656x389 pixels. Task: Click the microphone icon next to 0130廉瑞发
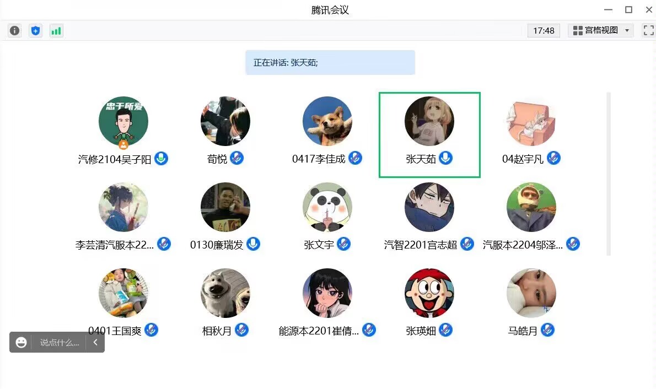253,244
